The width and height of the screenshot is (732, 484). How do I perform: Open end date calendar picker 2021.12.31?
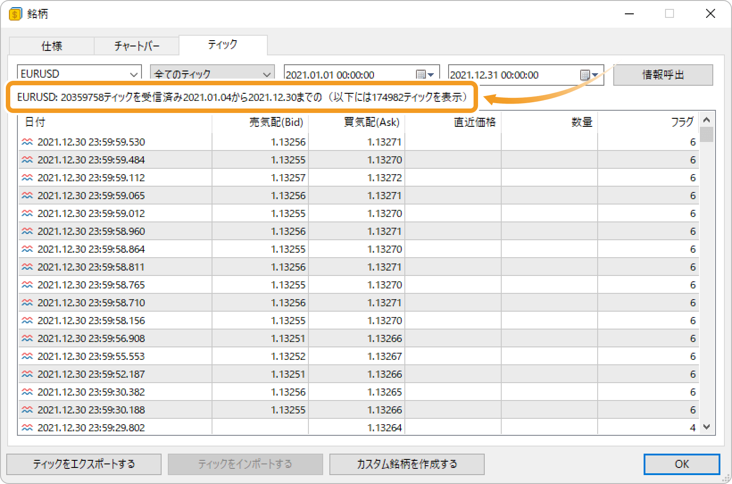point(589,75)
